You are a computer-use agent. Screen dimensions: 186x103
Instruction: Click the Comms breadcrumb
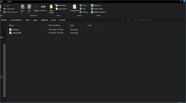click(x=62, y=20)
